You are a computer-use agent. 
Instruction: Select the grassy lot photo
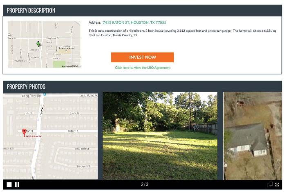click(160, 136)
